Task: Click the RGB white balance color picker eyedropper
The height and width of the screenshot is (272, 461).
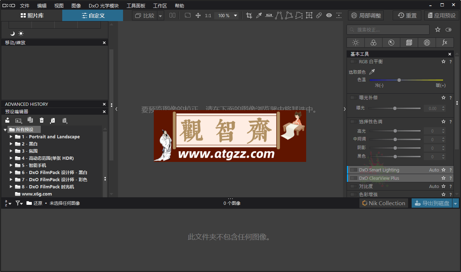Action: pos(372,72)
